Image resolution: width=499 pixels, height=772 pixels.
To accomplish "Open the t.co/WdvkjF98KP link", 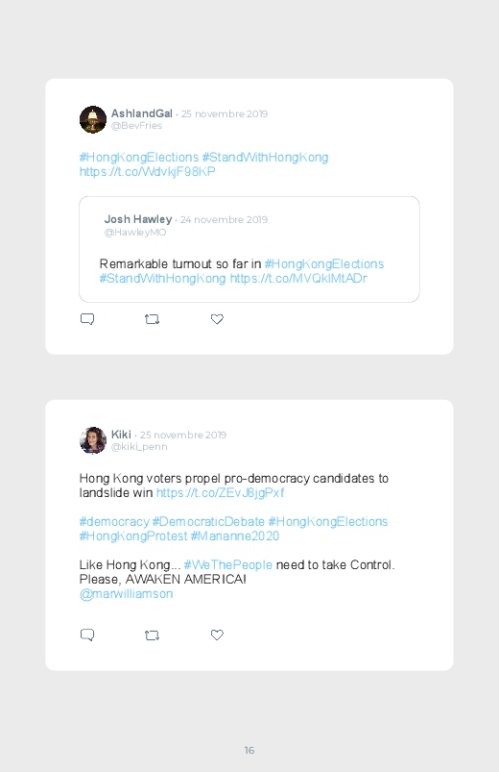I will tap(148, 171).
